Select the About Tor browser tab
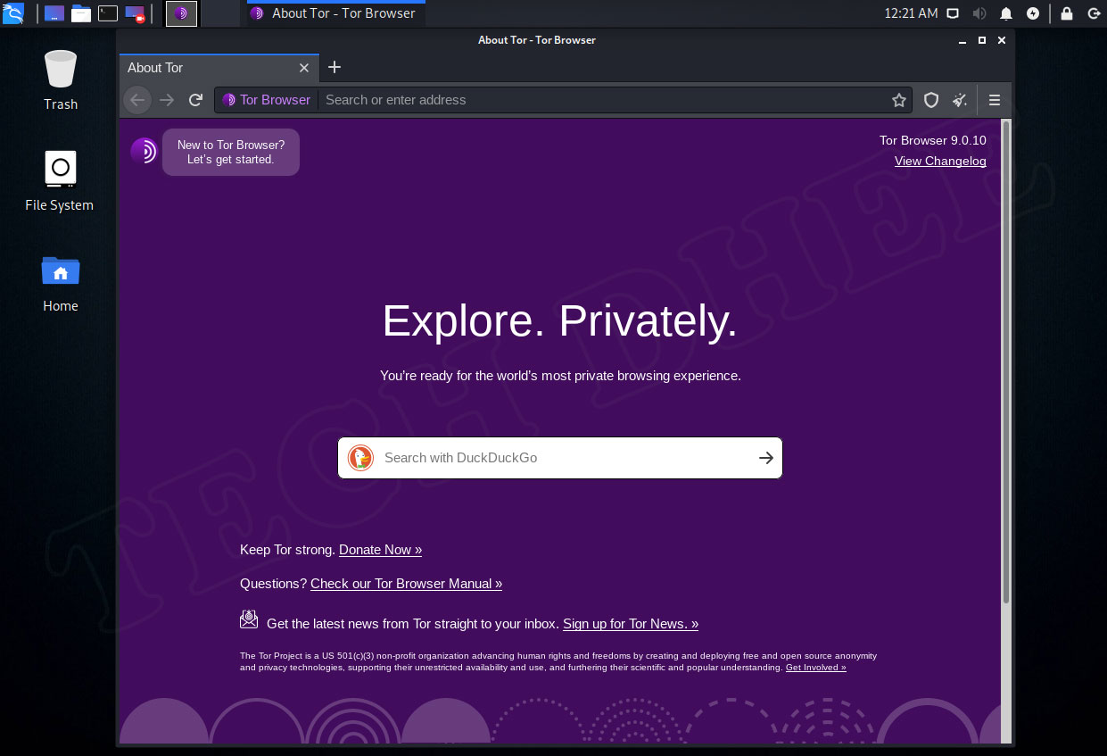This screenshot has height=756, width=1107. (219, 68)
